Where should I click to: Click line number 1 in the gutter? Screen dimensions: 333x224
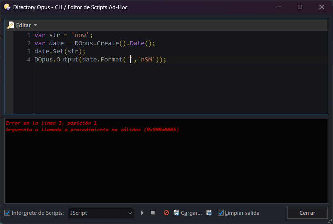(x=29, y=35)
